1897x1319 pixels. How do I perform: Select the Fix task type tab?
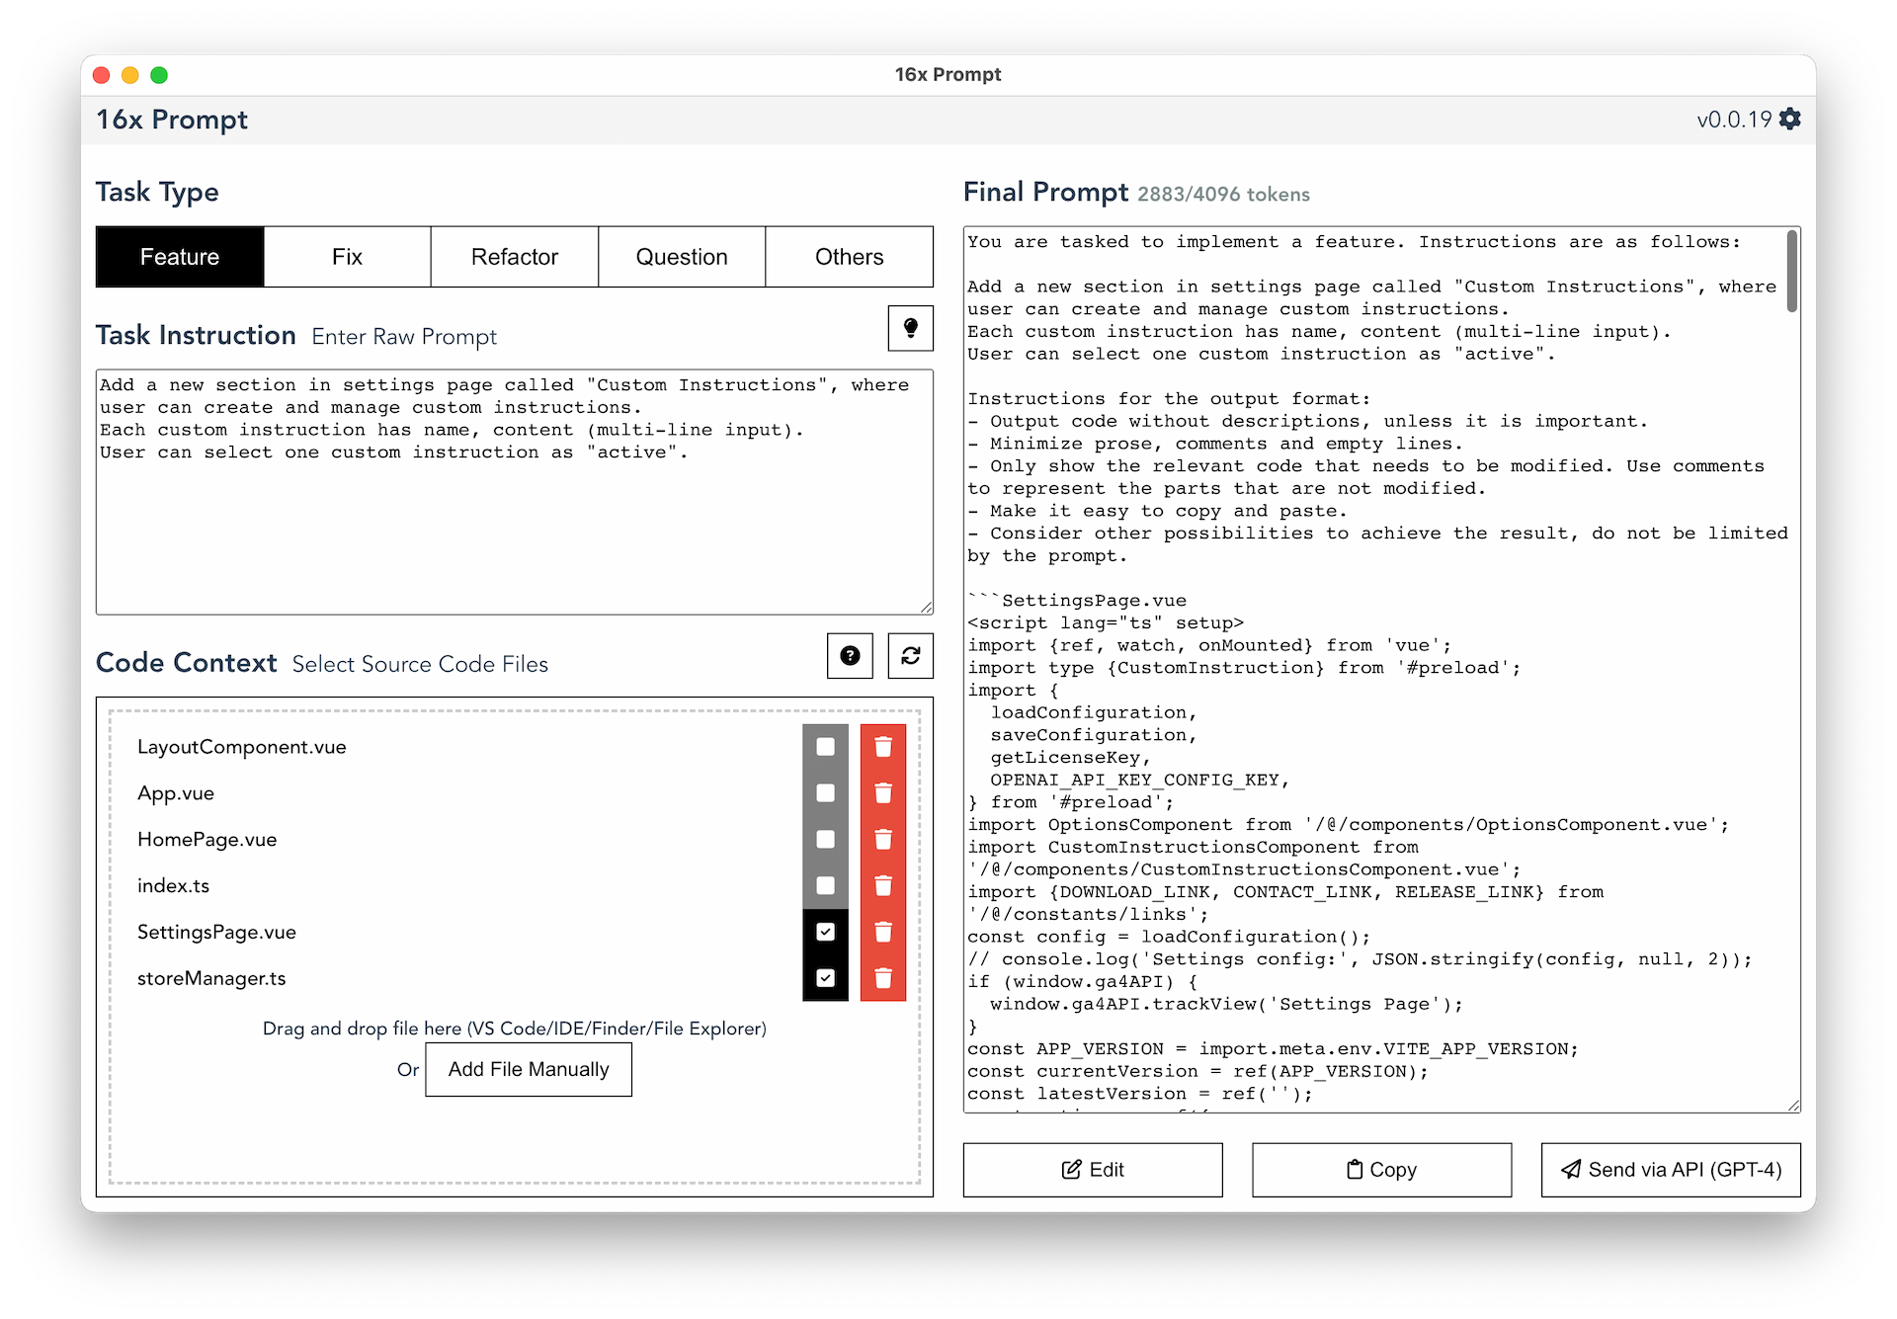[346, 258]
